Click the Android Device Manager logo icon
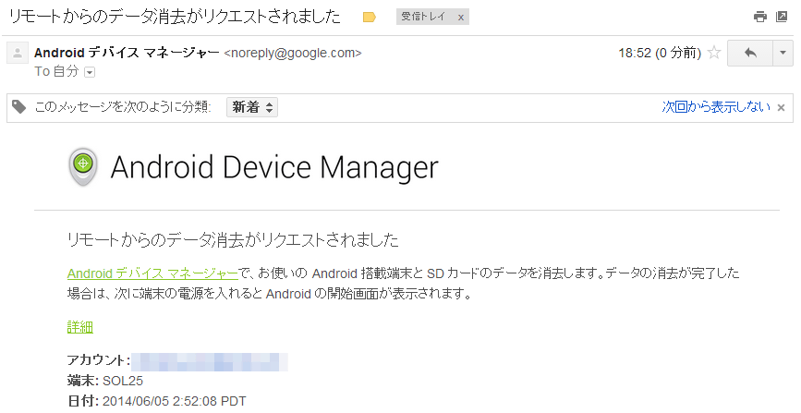Screen dimensions: 801x413 coord(83,166)
